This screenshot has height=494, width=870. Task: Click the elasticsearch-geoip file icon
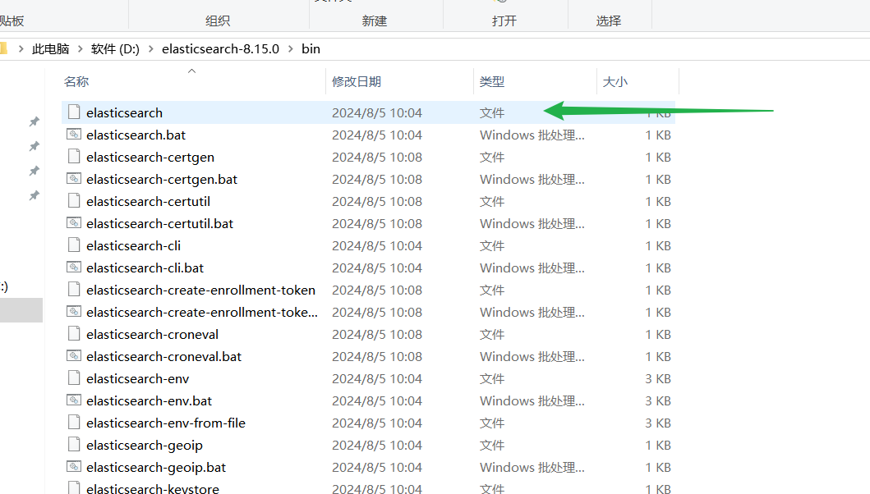(x=74, y=445)
